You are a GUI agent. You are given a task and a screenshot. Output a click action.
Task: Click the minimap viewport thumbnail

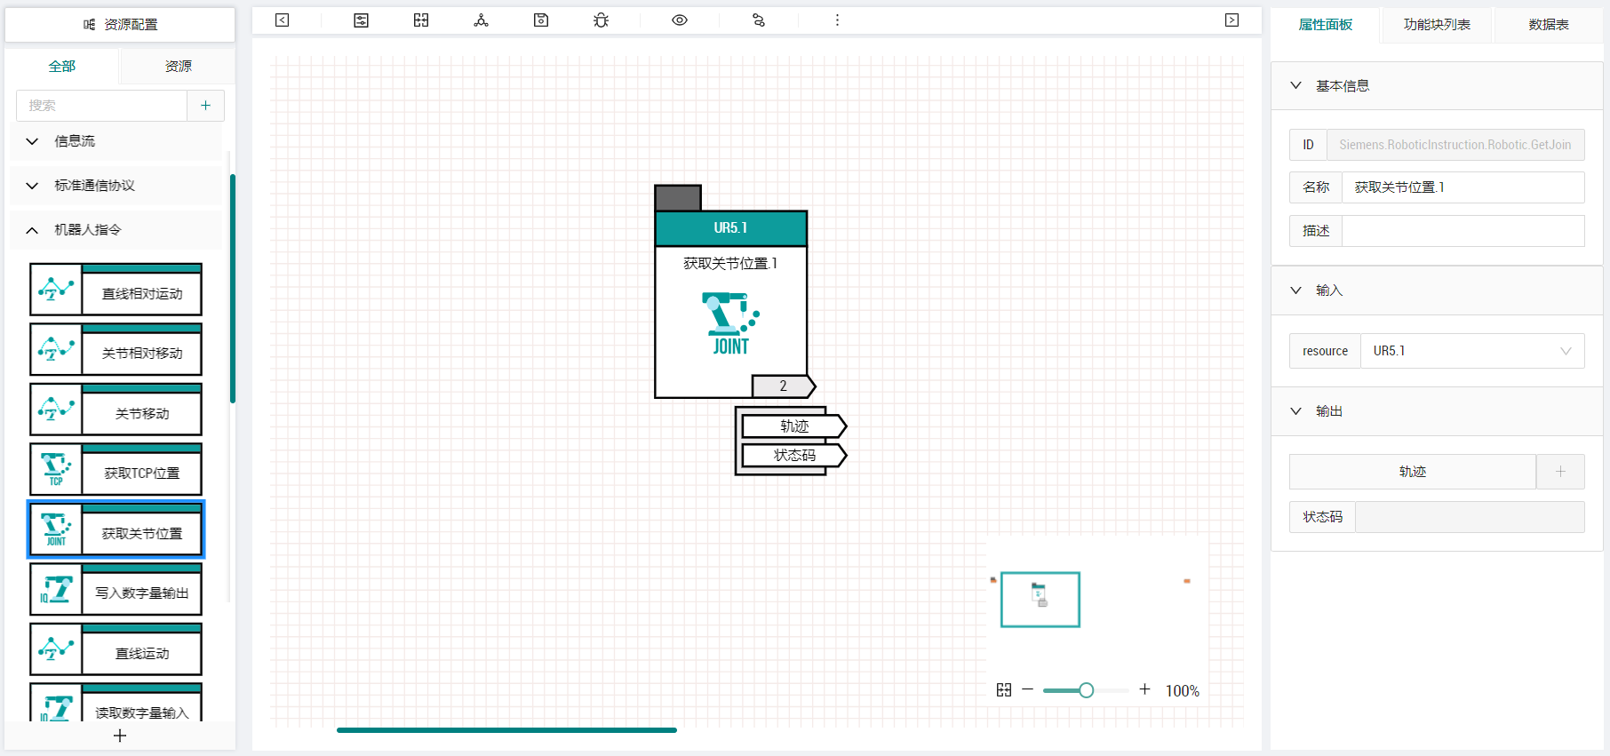[x=1040, y=600]
